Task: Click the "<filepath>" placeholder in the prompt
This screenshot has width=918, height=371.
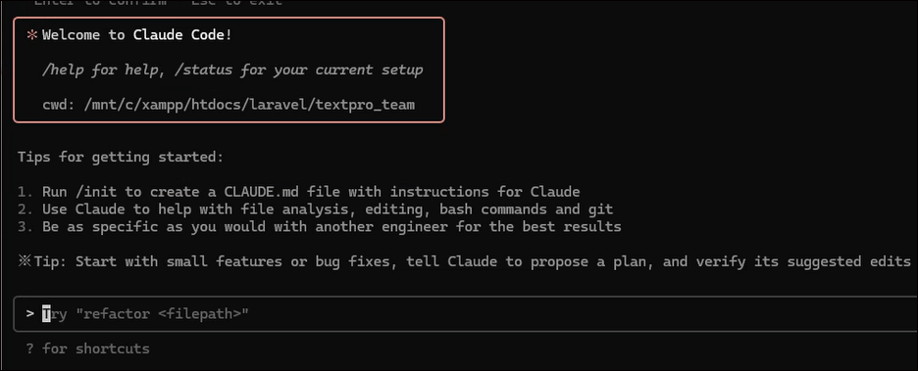Action: pyautogui.click(x=199, y=314)
